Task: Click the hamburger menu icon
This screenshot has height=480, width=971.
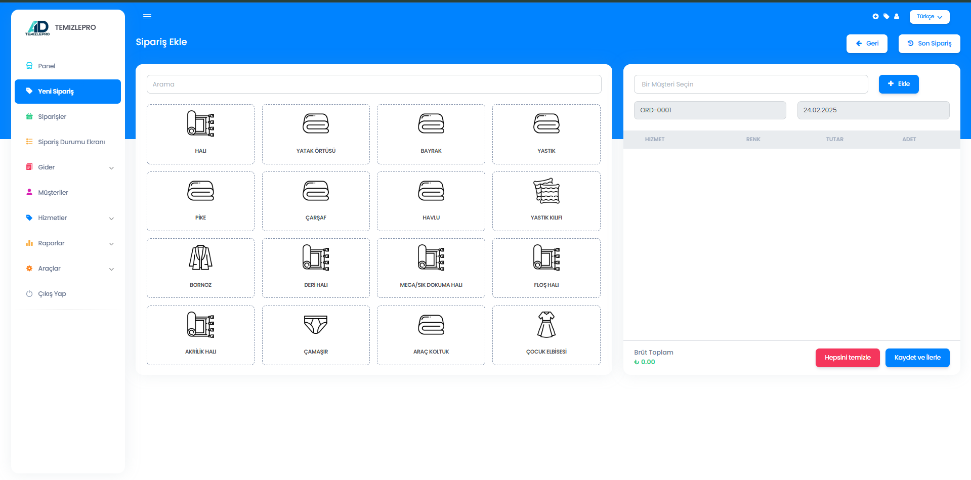Action: coord(147,17)
